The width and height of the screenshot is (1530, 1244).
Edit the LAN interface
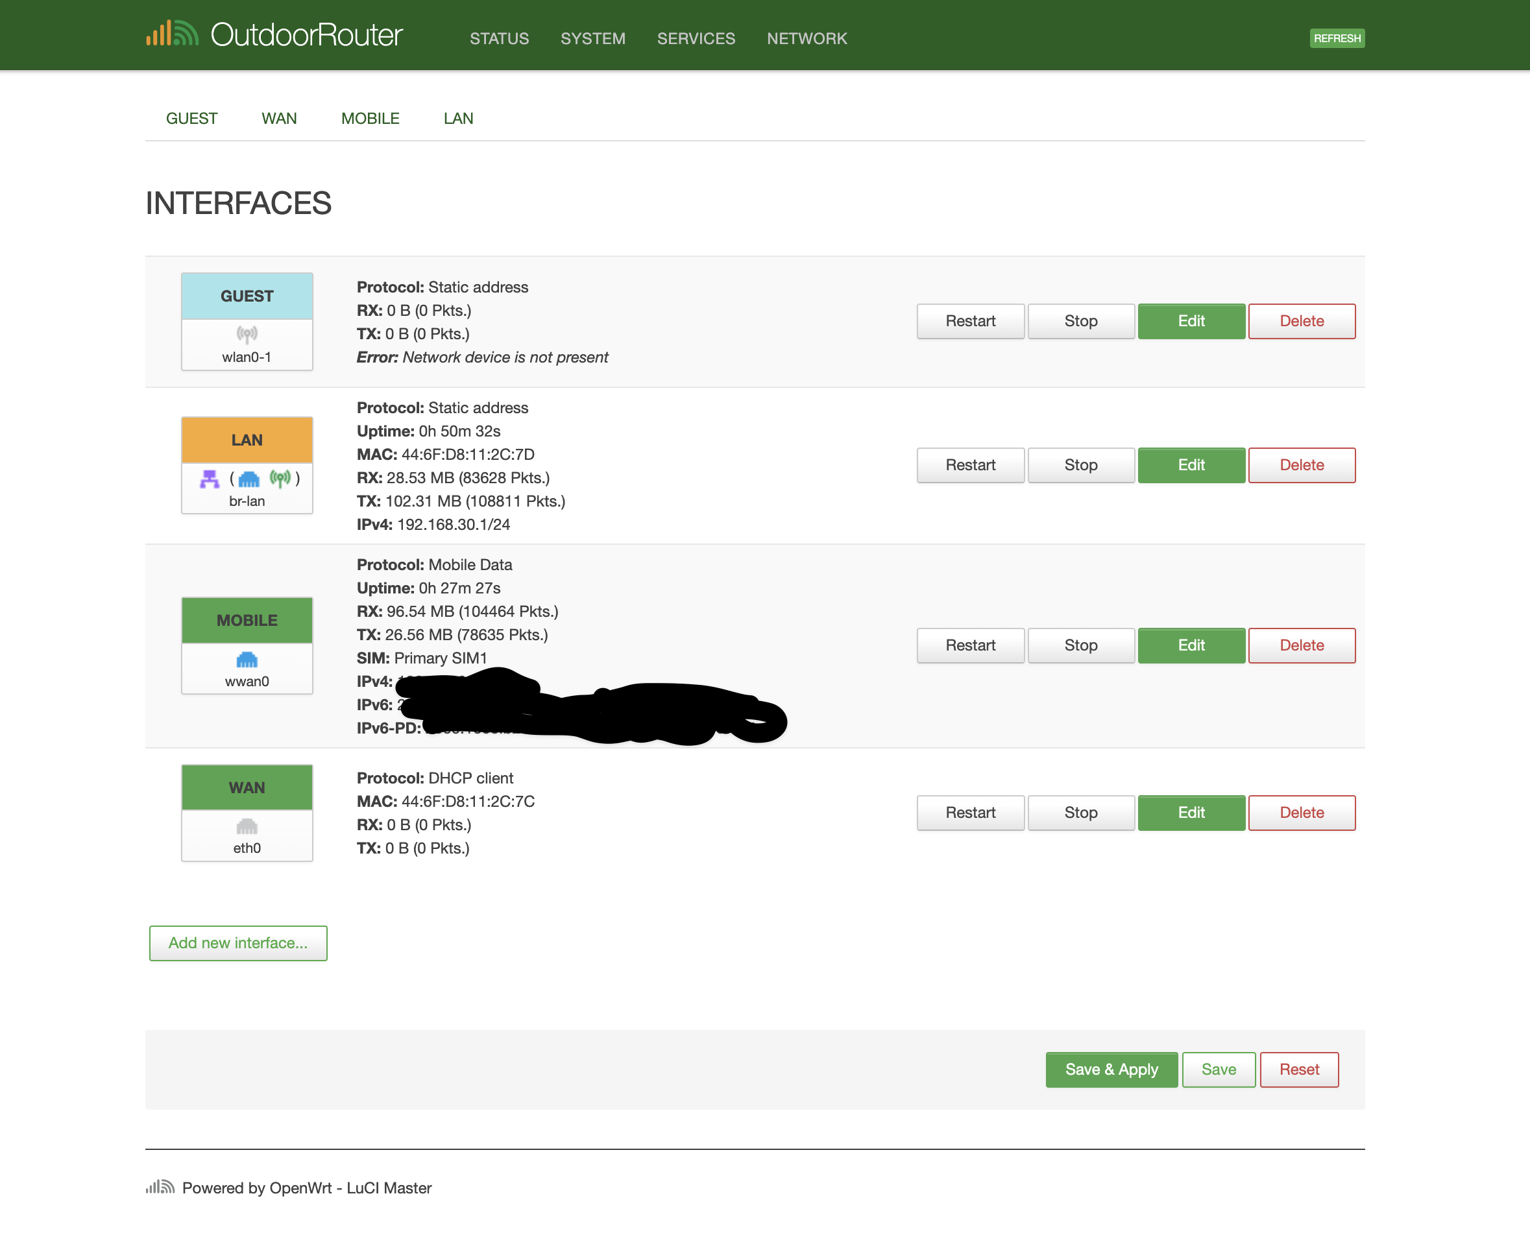[1191, 465]
